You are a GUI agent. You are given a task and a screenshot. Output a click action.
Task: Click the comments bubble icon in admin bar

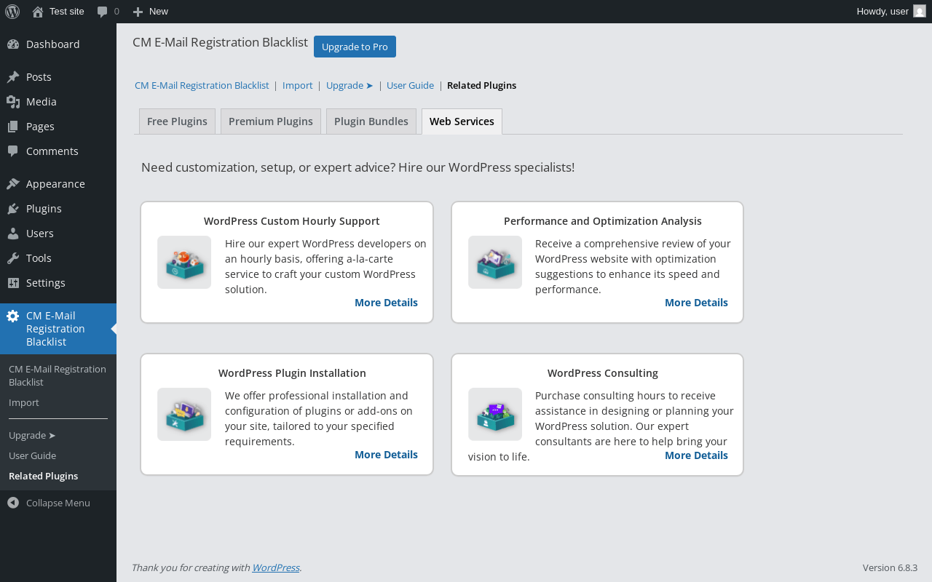click(103, 12)
